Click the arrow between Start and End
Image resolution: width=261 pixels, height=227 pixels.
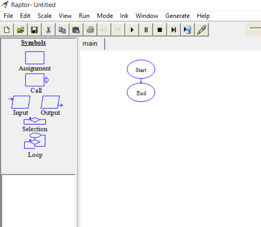[x=141, y=81]
